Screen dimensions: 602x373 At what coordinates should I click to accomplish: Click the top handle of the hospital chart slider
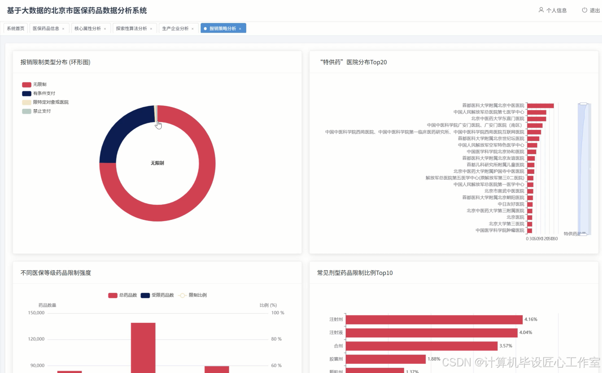(x=584, y=104)
